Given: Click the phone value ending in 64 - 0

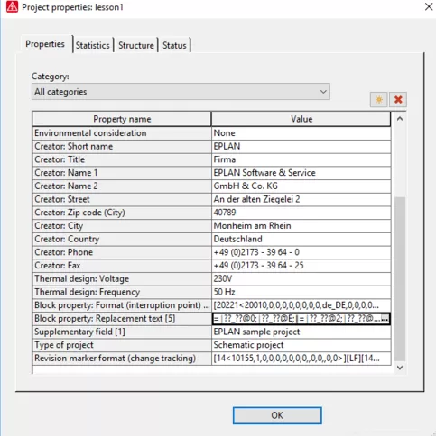Looking at the screenshot, I should point(301,252).
